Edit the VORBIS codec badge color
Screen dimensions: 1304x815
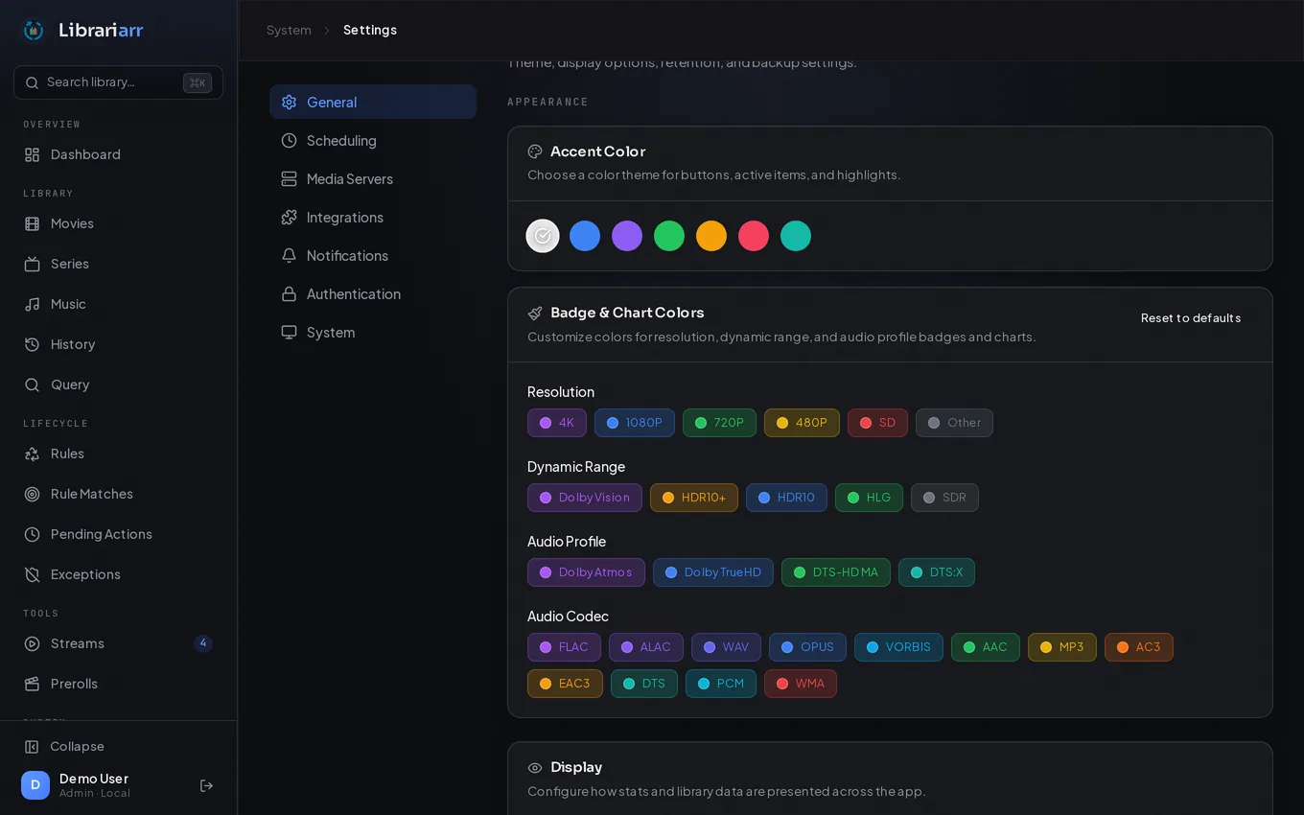[898, 647]
